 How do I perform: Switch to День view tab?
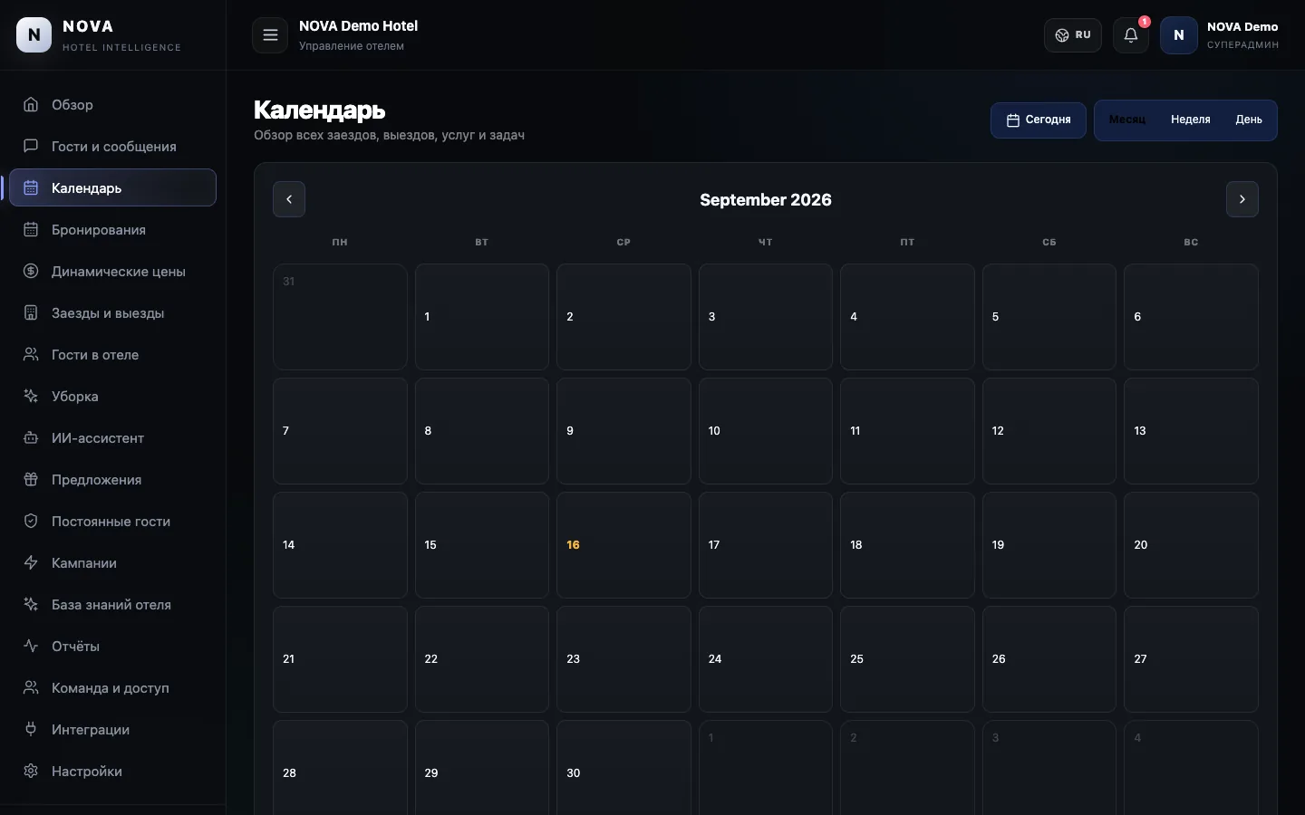(1249, 120)
